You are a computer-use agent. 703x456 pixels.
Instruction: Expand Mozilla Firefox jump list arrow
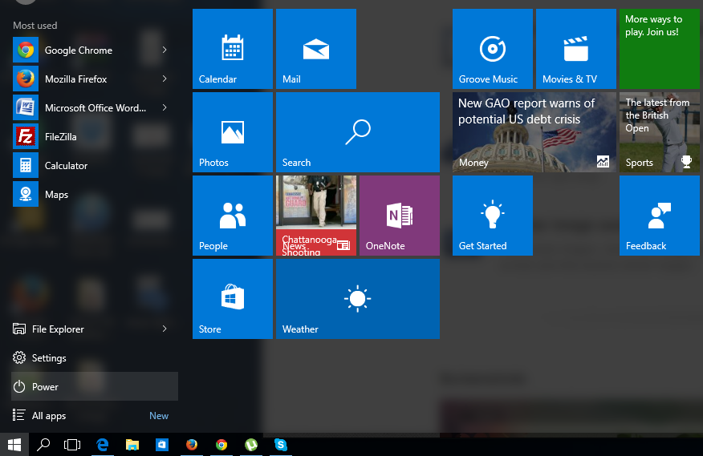165,79
